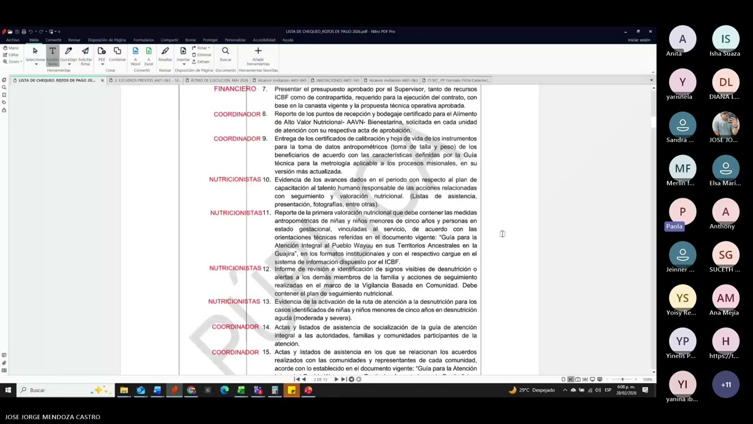Expand the PDF create dropdown arrow
The image size is (753, 424).
click(102, 64)
